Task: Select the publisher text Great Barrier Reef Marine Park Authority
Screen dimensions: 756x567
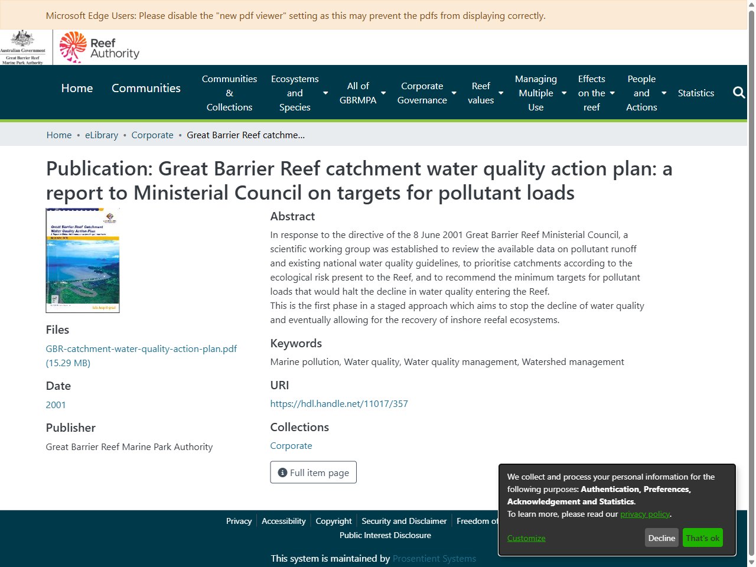Action: click(129, 447)
